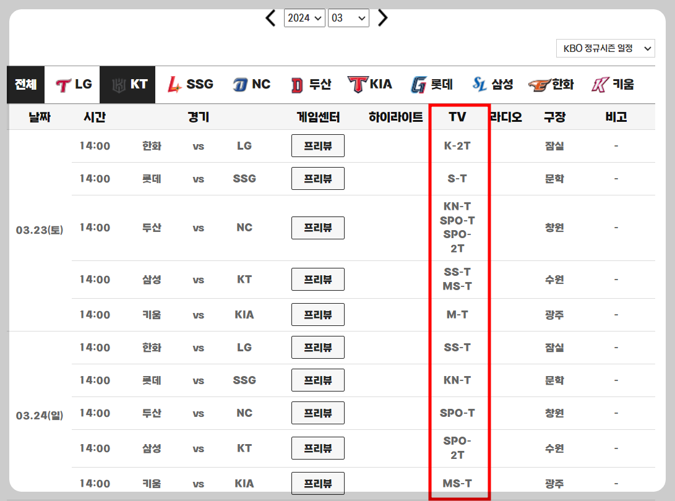Open 프리뷰 for 03.24 롯데 vs SSG
The height and width of the screenshot is (501, 675).
click(317, 380)
